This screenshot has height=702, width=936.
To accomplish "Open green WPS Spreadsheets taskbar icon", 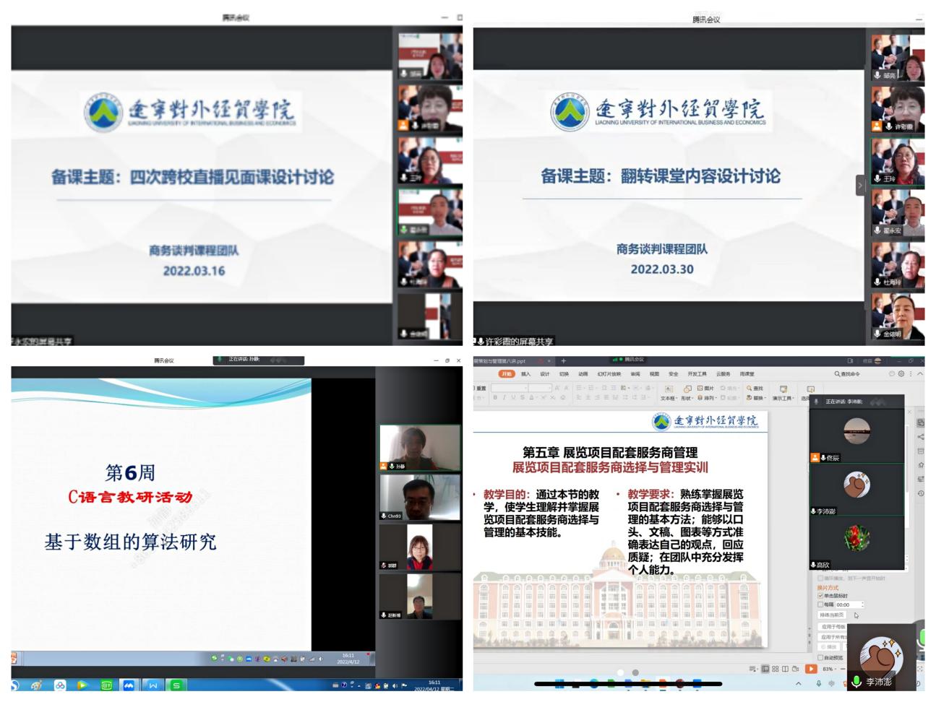I will click(176, 685).
